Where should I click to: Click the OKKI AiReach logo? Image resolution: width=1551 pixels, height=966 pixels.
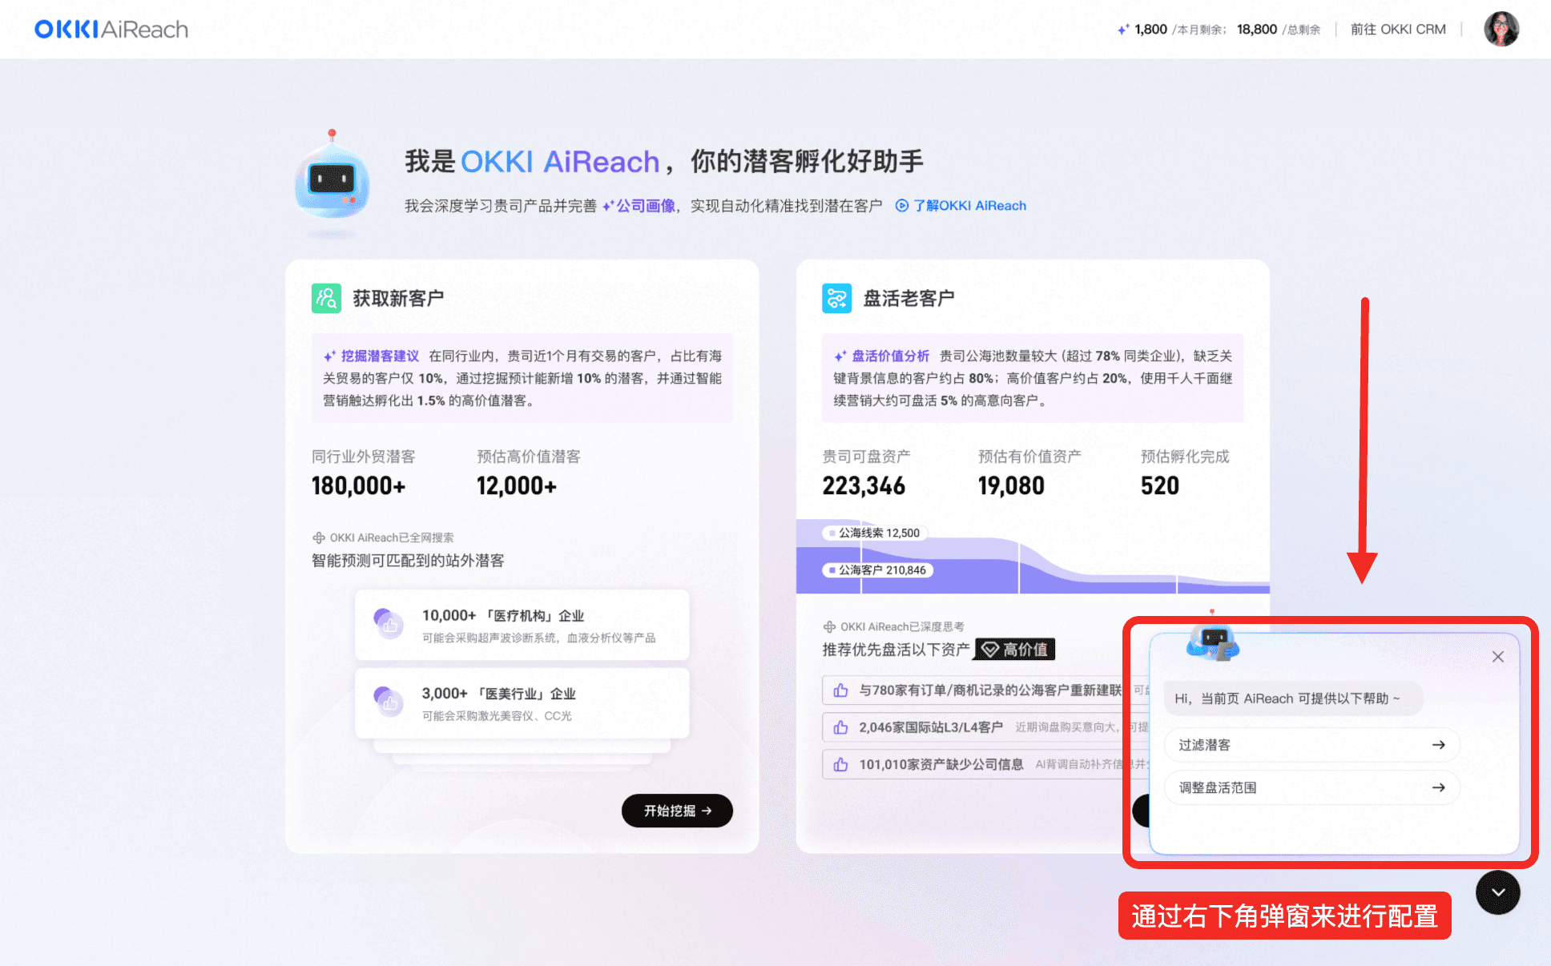111,30
